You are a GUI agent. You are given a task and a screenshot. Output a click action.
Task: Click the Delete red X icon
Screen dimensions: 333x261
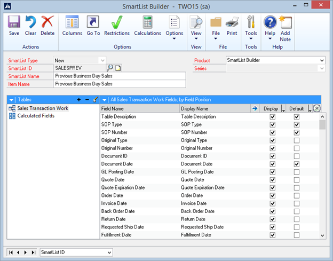(47, 22)
